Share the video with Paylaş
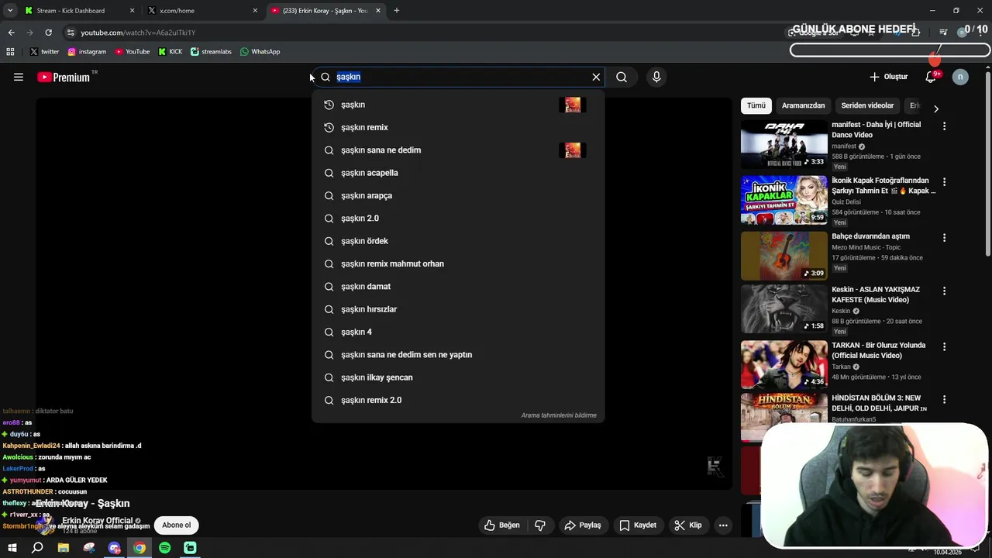Screen dimensions: 992x558 (583, 525)
